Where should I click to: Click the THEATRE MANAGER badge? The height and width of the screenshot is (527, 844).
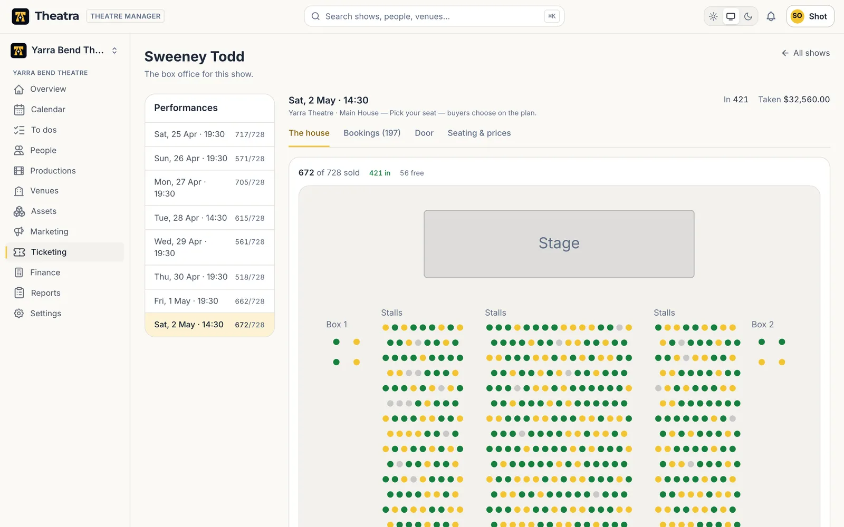tap(125, 16)
